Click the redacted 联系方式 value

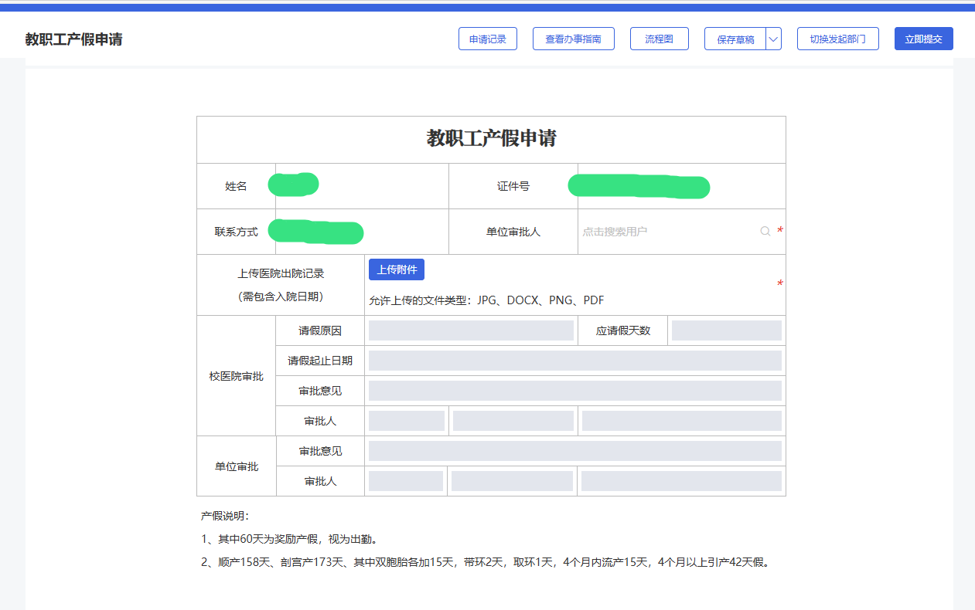[315, 232]
